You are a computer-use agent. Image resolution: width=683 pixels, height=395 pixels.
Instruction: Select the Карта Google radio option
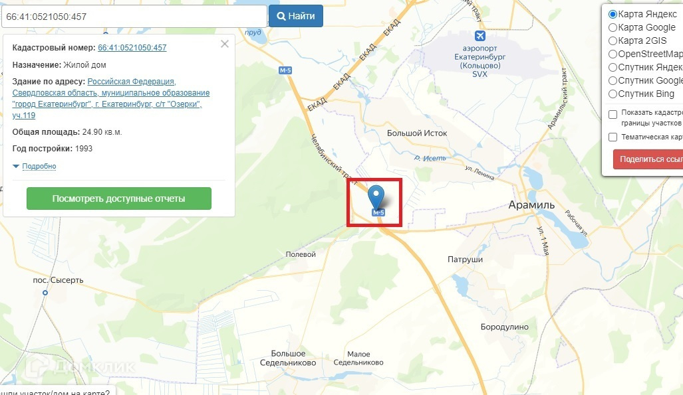click(x=613, y=27)
